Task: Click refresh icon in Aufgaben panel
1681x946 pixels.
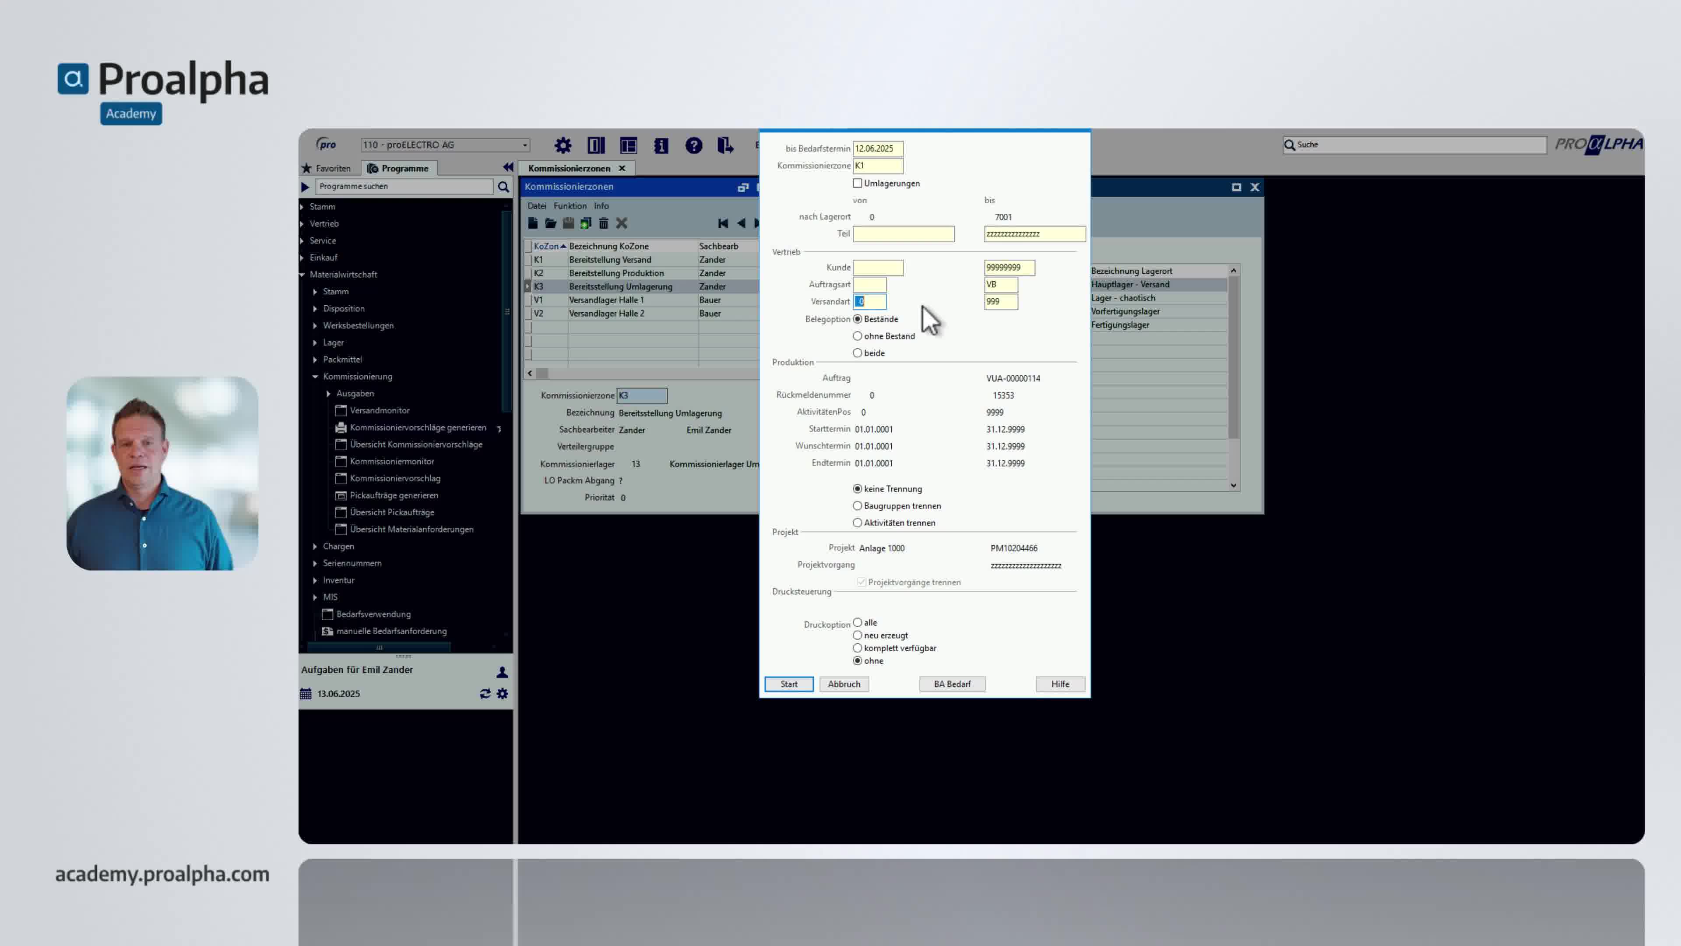Action: coord(485,693)
